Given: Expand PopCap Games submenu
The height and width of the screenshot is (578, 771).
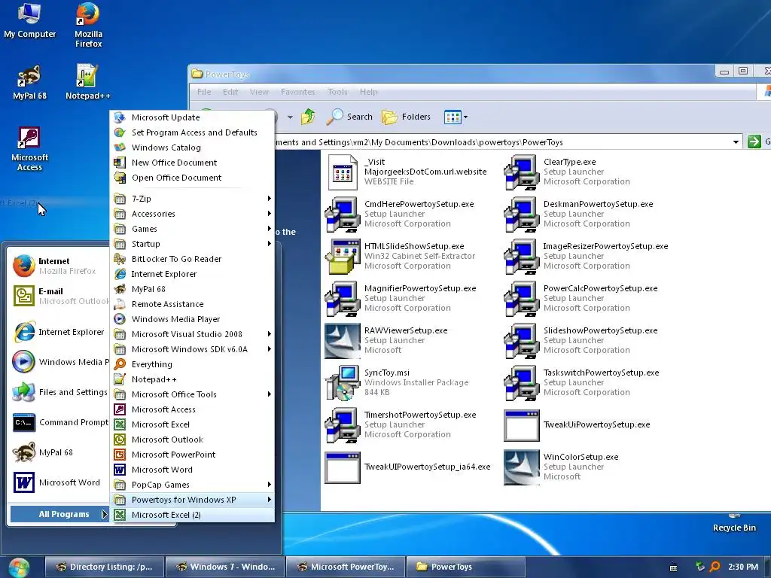Looking at the screenshot, I should 192,485.
